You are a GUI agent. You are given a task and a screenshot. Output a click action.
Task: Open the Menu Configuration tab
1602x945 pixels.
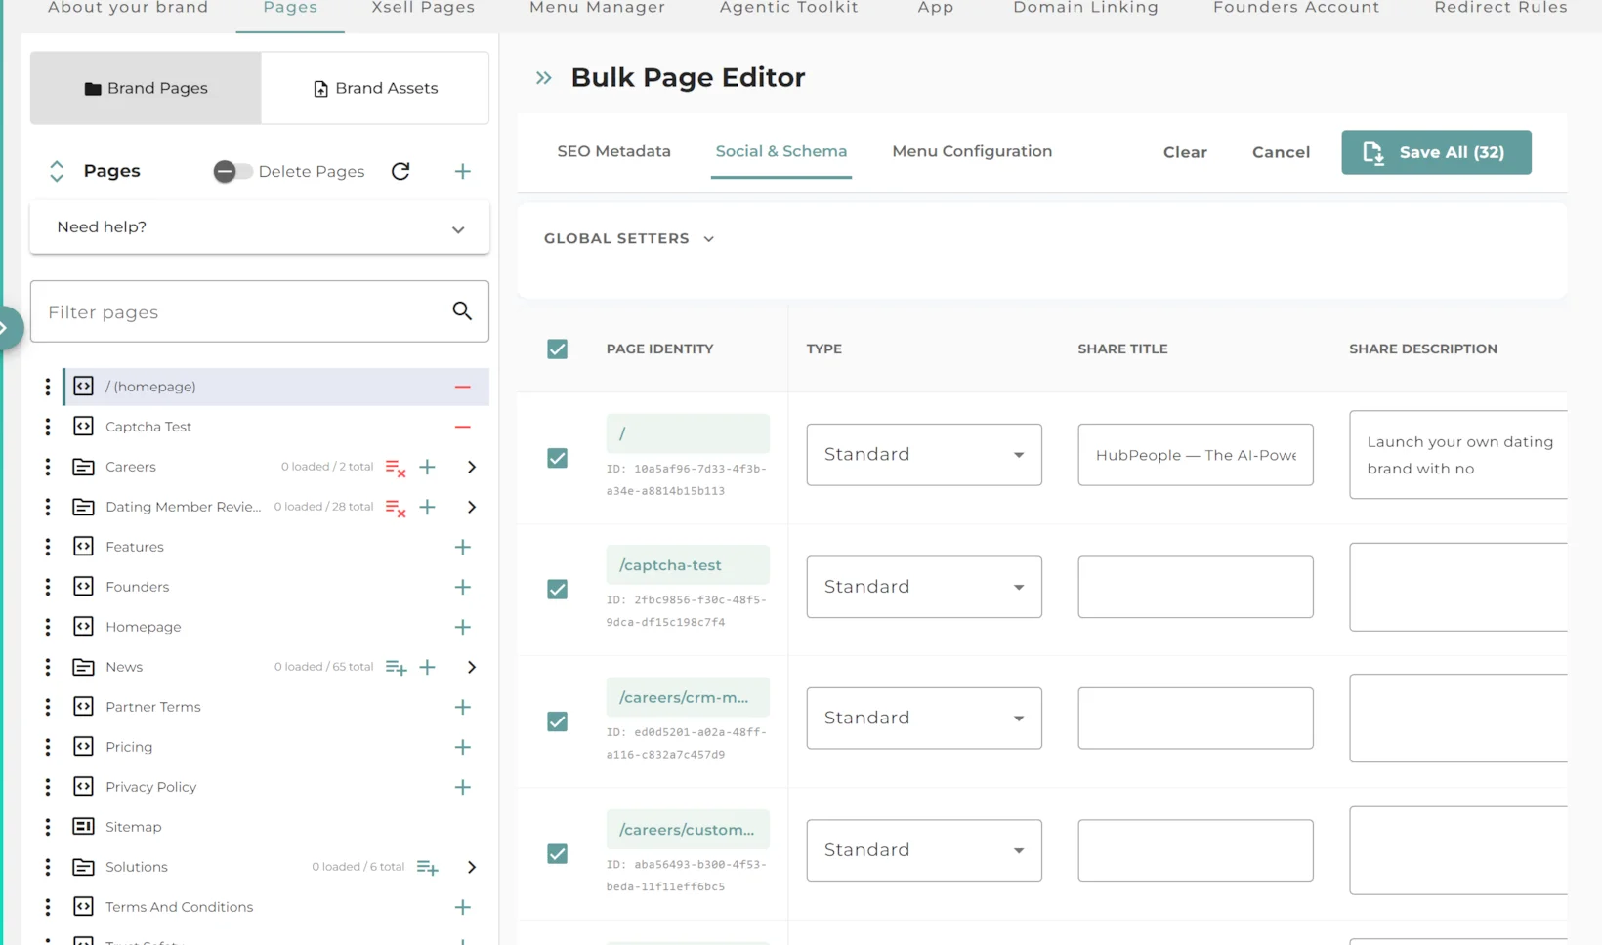[972, 151]
